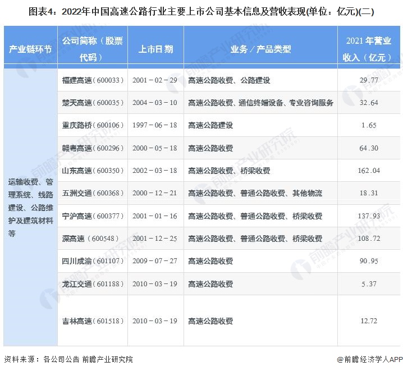Click revenue value 90.95
Screen dimensions: 403x371
point(369,262)
